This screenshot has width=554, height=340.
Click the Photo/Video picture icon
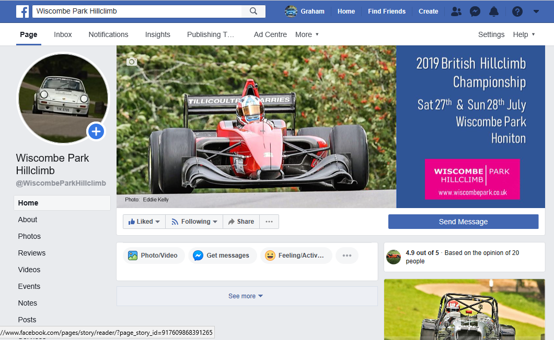pyautogui.click(x=133, y=256)
